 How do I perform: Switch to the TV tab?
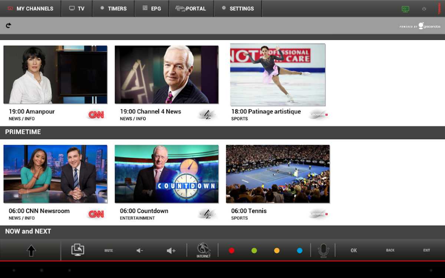[x=77, y=9]
